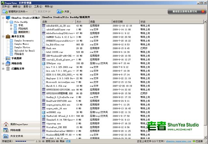Select ttpsetup.exe file icon
This screenshot has height=144, width=208.
(x=44, y=124)
